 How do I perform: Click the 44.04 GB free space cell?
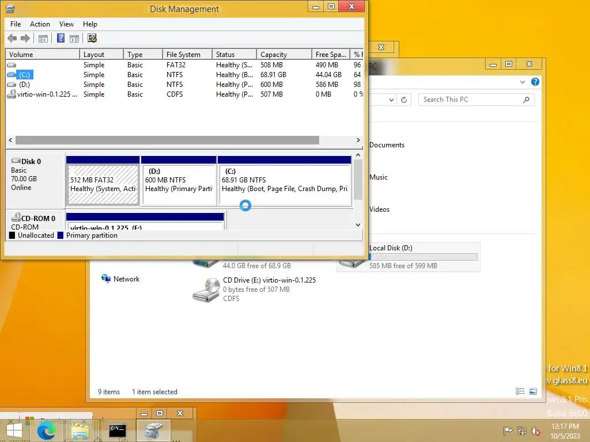(328, 74)
